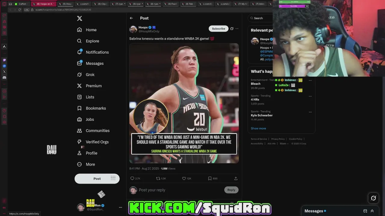Image resolution: width=385 pixels, height=216 pixels.
Task: Click the new message icon in Messages bar
Action: (x=365, y=211)
